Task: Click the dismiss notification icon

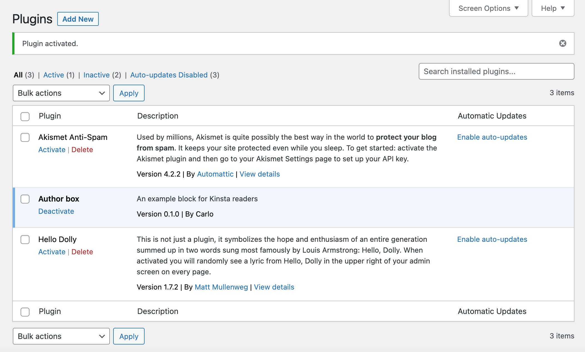Action: coord(563,43)
